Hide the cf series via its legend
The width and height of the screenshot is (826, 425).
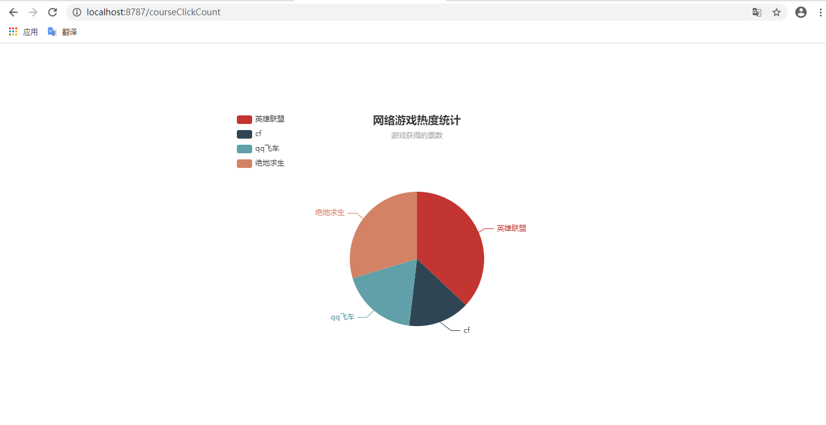click(x=250, y=134)
